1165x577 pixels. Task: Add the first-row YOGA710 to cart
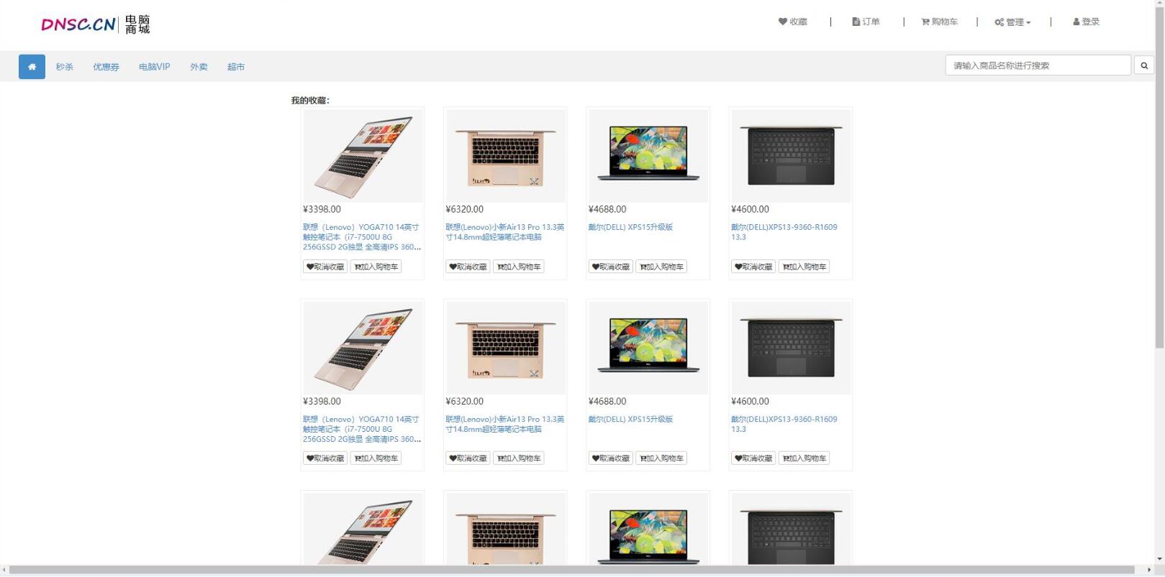coord(376,267)
